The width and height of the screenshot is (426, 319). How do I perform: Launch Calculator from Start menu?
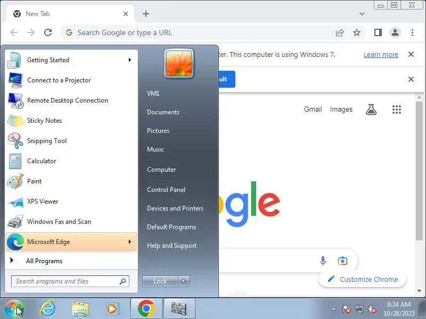point(71,161)
